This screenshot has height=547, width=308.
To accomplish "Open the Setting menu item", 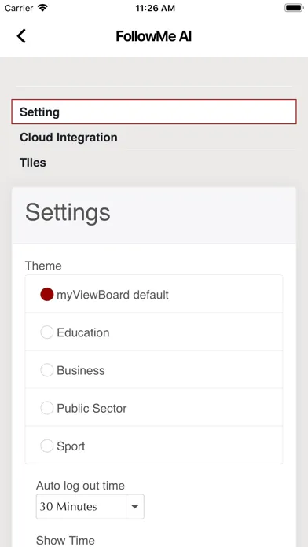I will 154,112.
